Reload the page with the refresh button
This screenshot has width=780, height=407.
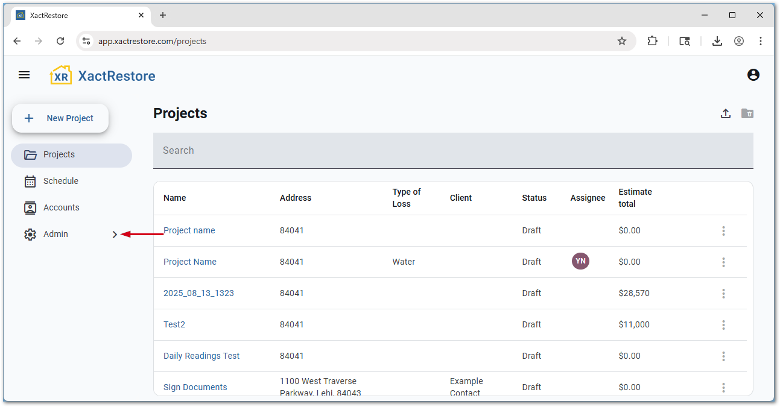[60, 41]
